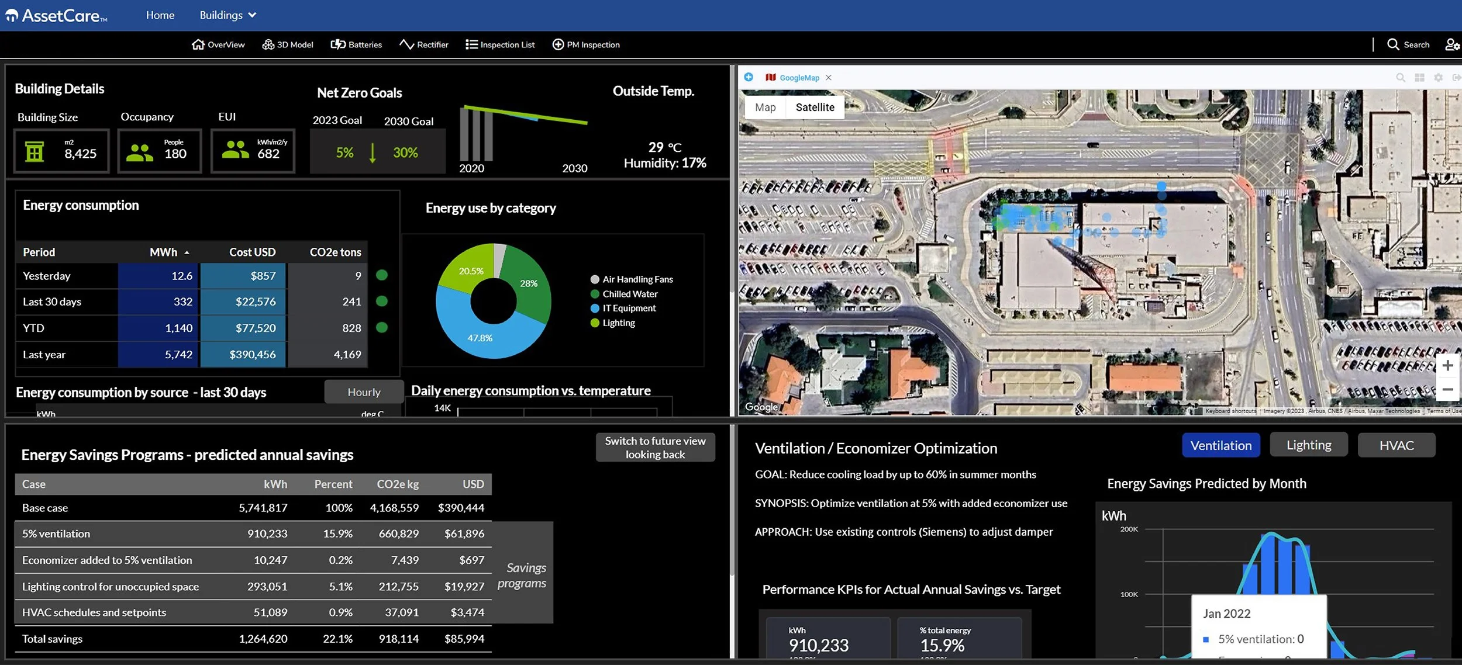Screen dimensions: 1462x665
Task: Open the Rectifier page
Action: point(424,44)
